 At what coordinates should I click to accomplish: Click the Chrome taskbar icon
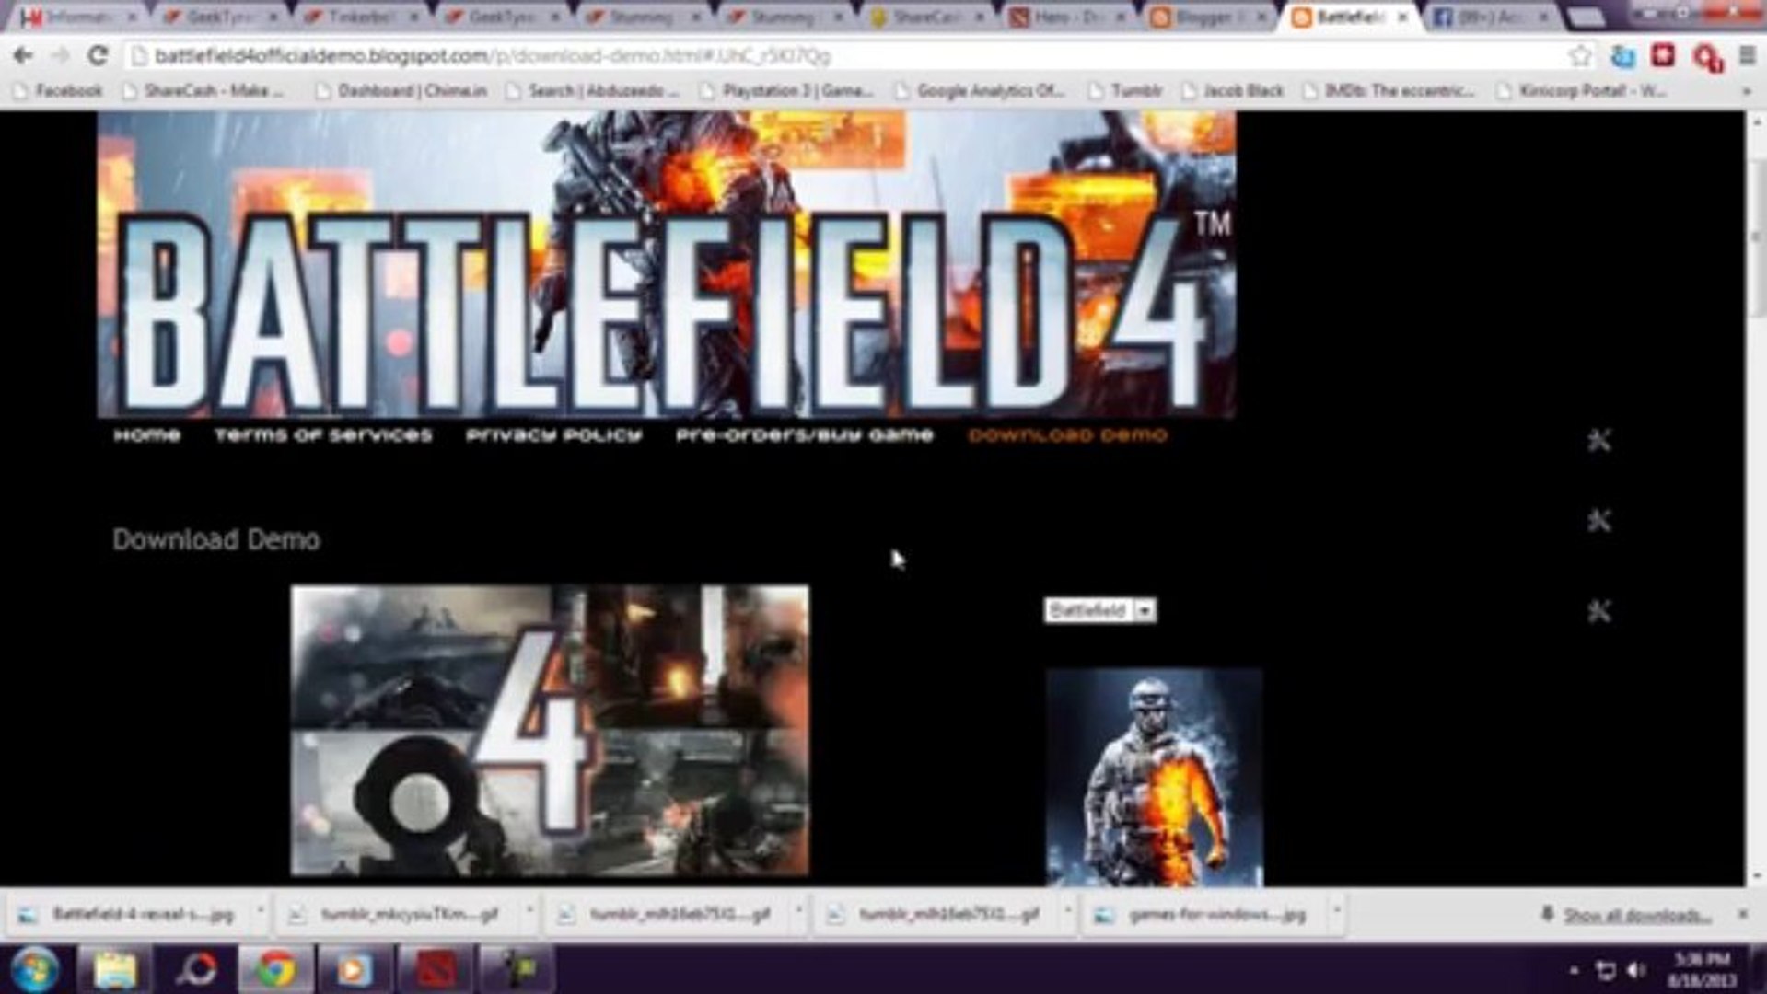(x=275, y=969)
